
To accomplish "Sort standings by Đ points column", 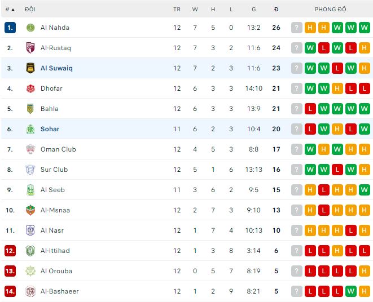I will (276, 10).
